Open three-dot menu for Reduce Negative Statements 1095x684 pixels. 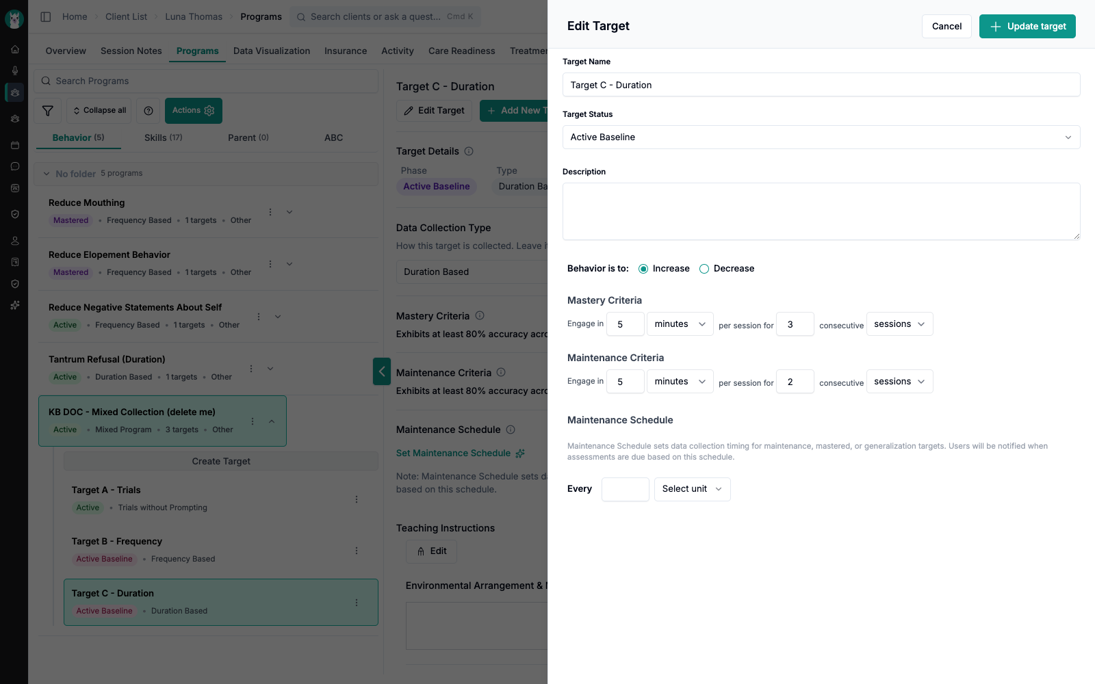pos(259,317)
